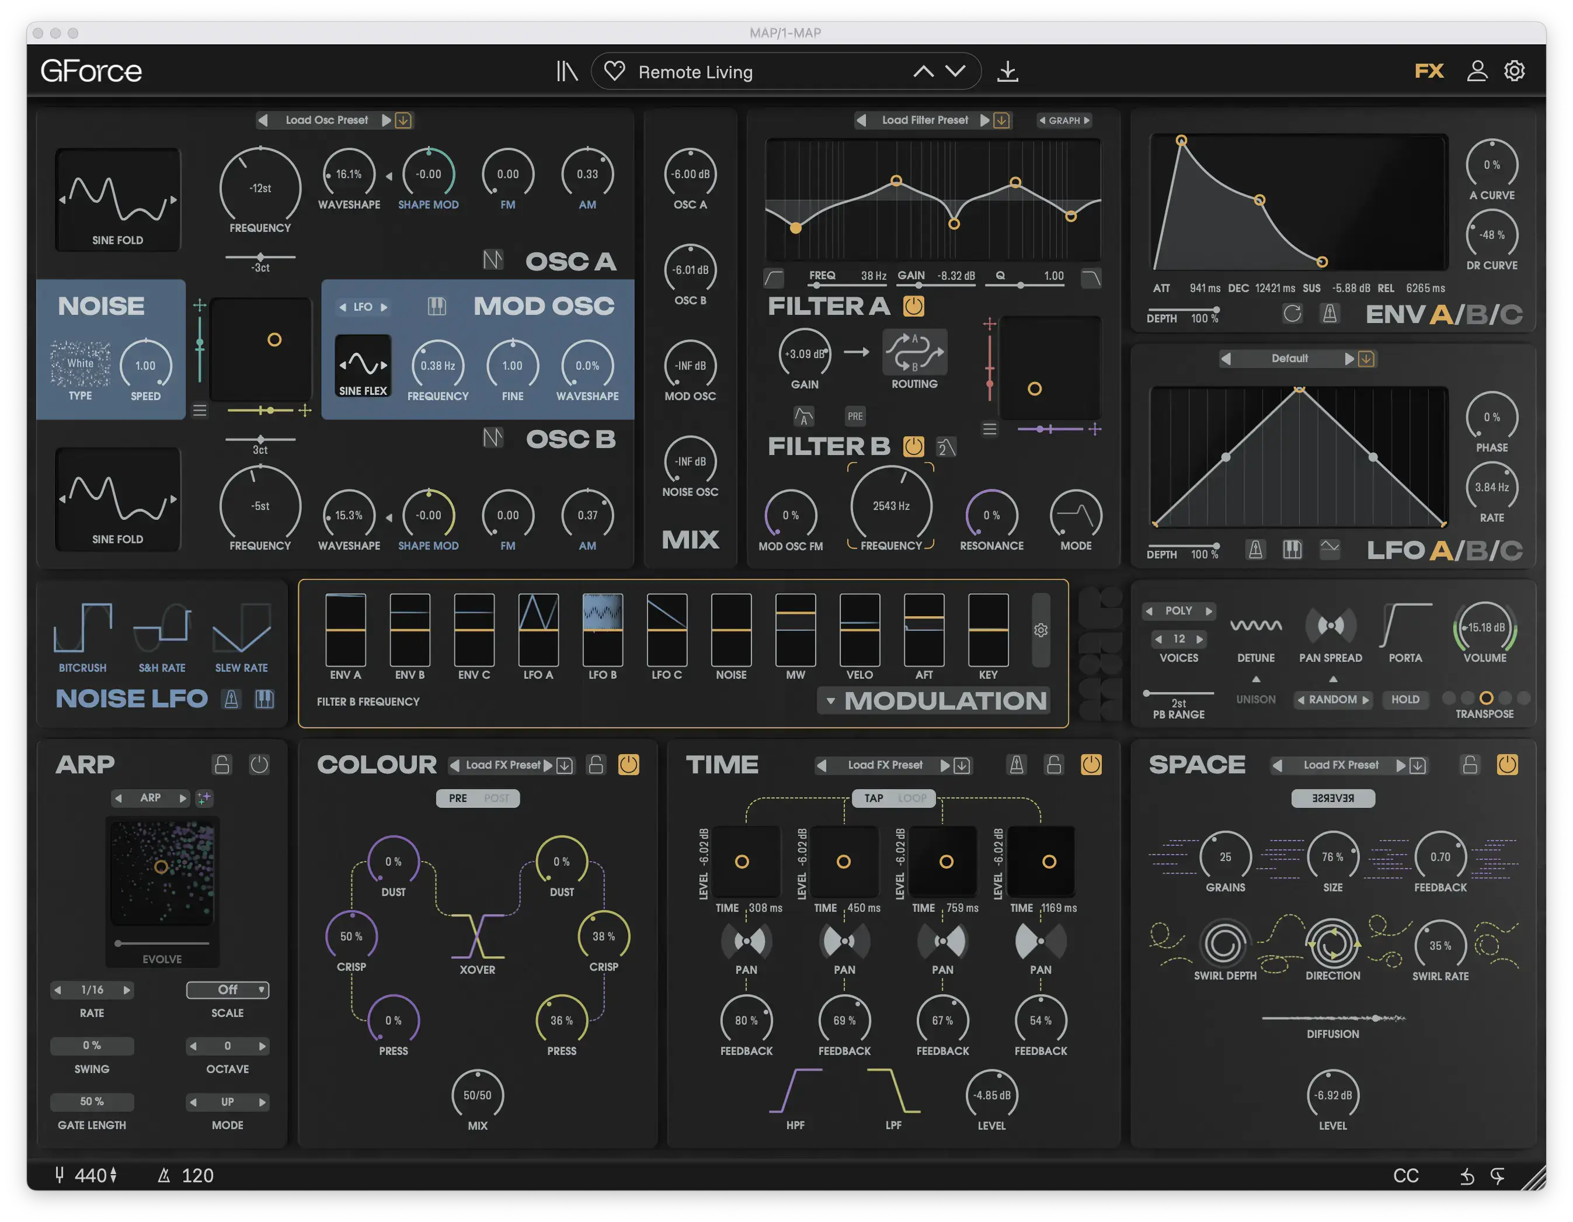This screenshot has height=1222, width=1573.
Task: Click the TIME metronome sync icon
Action: pyautogui.click(x=1016, y=765)
